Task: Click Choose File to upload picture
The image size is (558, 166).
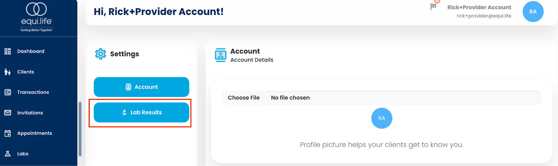Action: pos(244,98)
